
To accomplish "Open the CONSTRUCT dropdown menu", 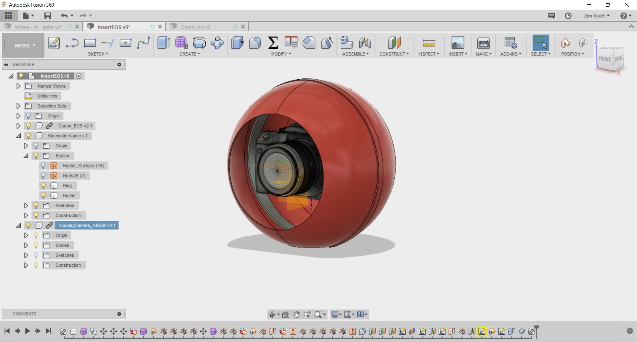I will [x=394, y=54].
